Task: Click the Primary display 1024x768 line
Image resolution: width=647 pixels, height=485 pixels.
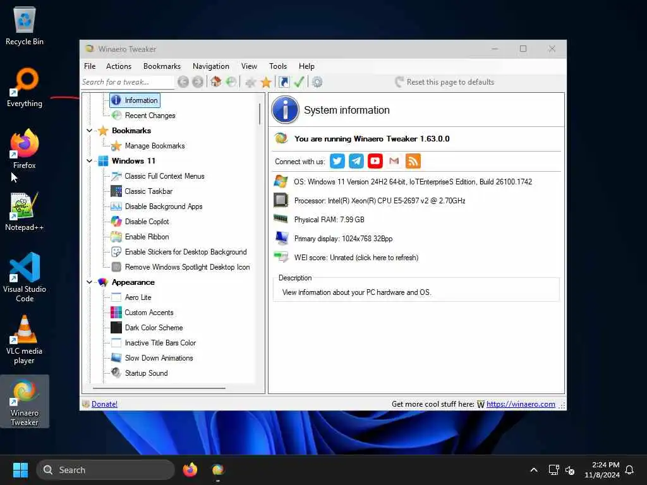Action: 343,239
